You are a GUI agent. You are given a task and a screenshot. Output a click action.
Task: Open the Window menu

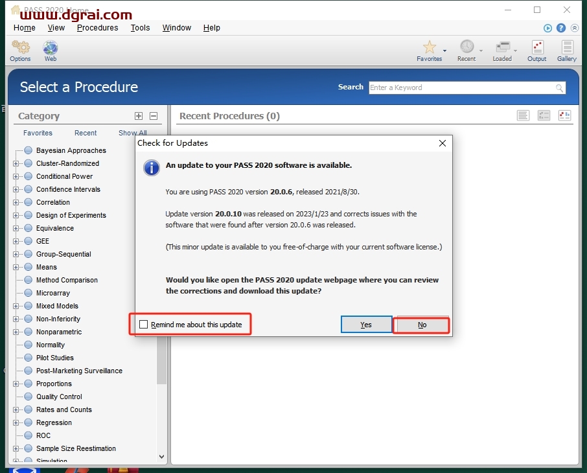point(177,28)
